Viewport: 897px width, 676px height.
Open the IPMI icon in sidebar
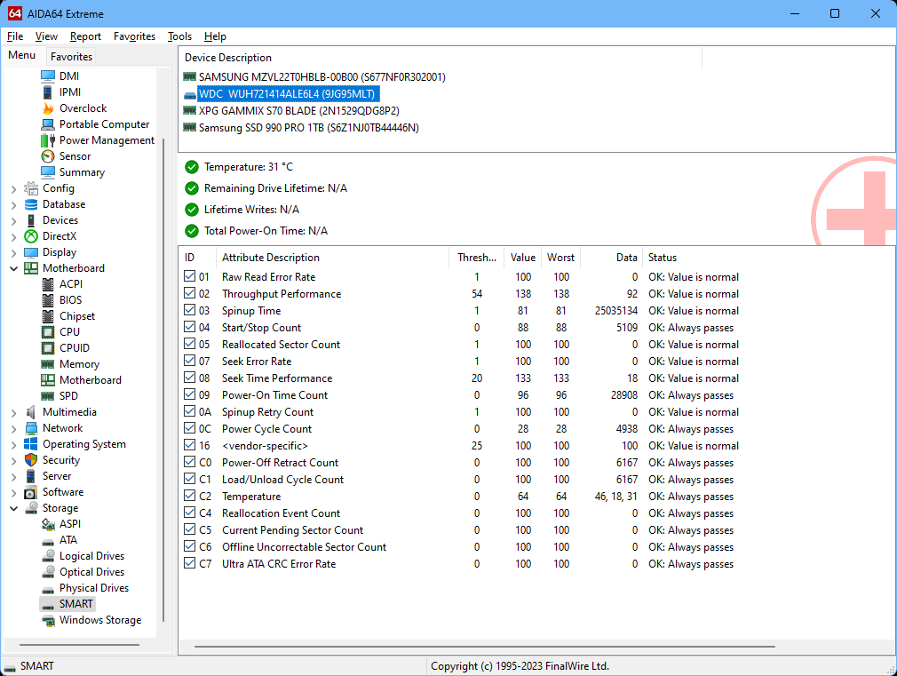(x=48, y=92)
